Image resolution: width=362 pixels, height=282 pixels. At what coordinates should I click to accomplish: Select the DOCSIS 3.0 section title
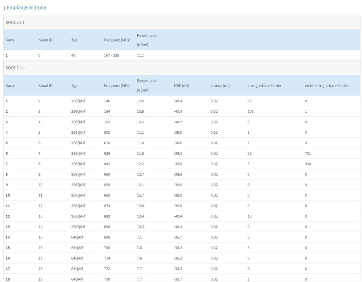pyautogui.click(x=15, y=68)
